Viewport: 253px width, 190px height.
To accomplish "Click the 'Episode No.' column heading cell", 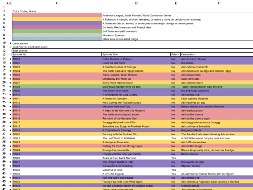I will pos(57,54).
